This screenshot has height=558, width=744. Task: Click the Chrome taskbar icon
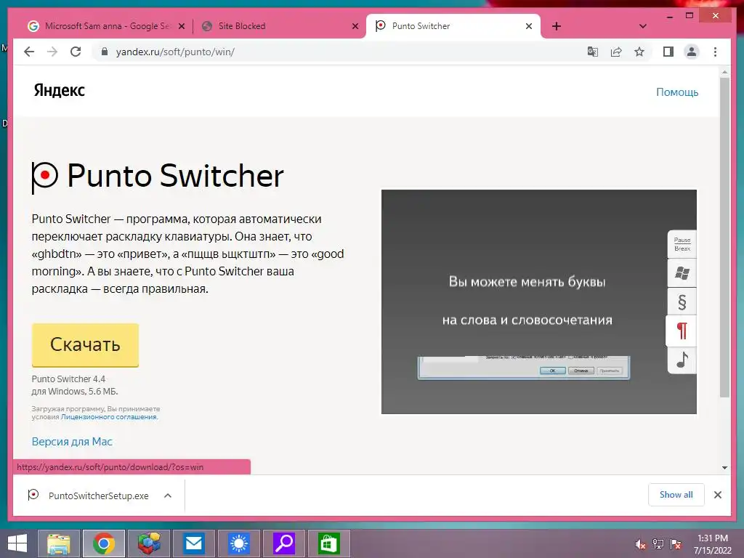coord(104,543)
